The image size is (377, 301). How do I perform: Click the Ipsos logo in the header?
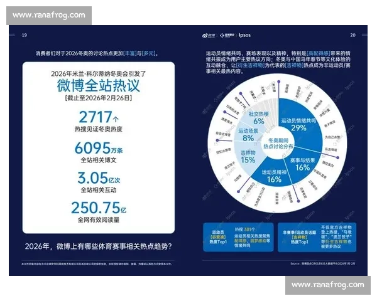tap(244, 35)
